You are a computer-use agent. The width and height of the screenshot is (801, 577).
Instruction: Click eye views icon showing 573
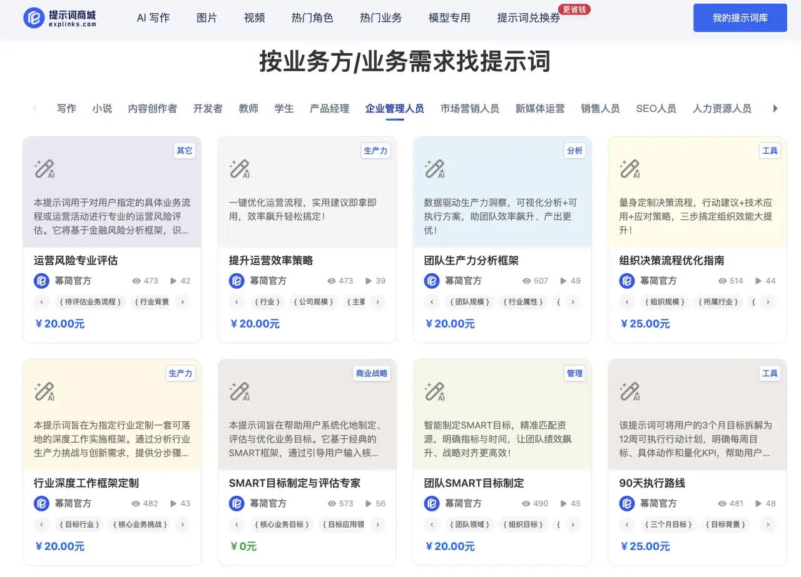pyautogui.click(x=331, y=504)
